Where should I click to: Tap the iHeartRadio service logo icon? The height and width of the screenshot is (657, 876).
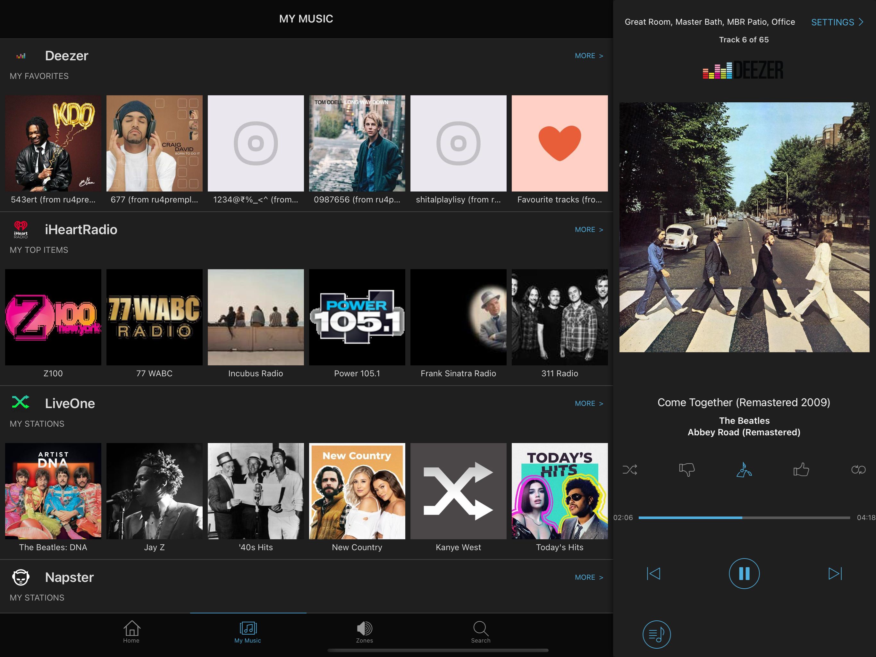(21, 230)
